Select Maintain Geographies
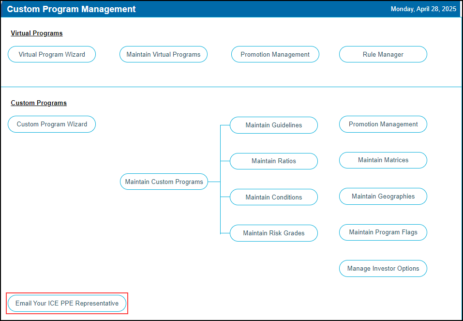Viewport: 463px width, 321px height. coord(383,196)
